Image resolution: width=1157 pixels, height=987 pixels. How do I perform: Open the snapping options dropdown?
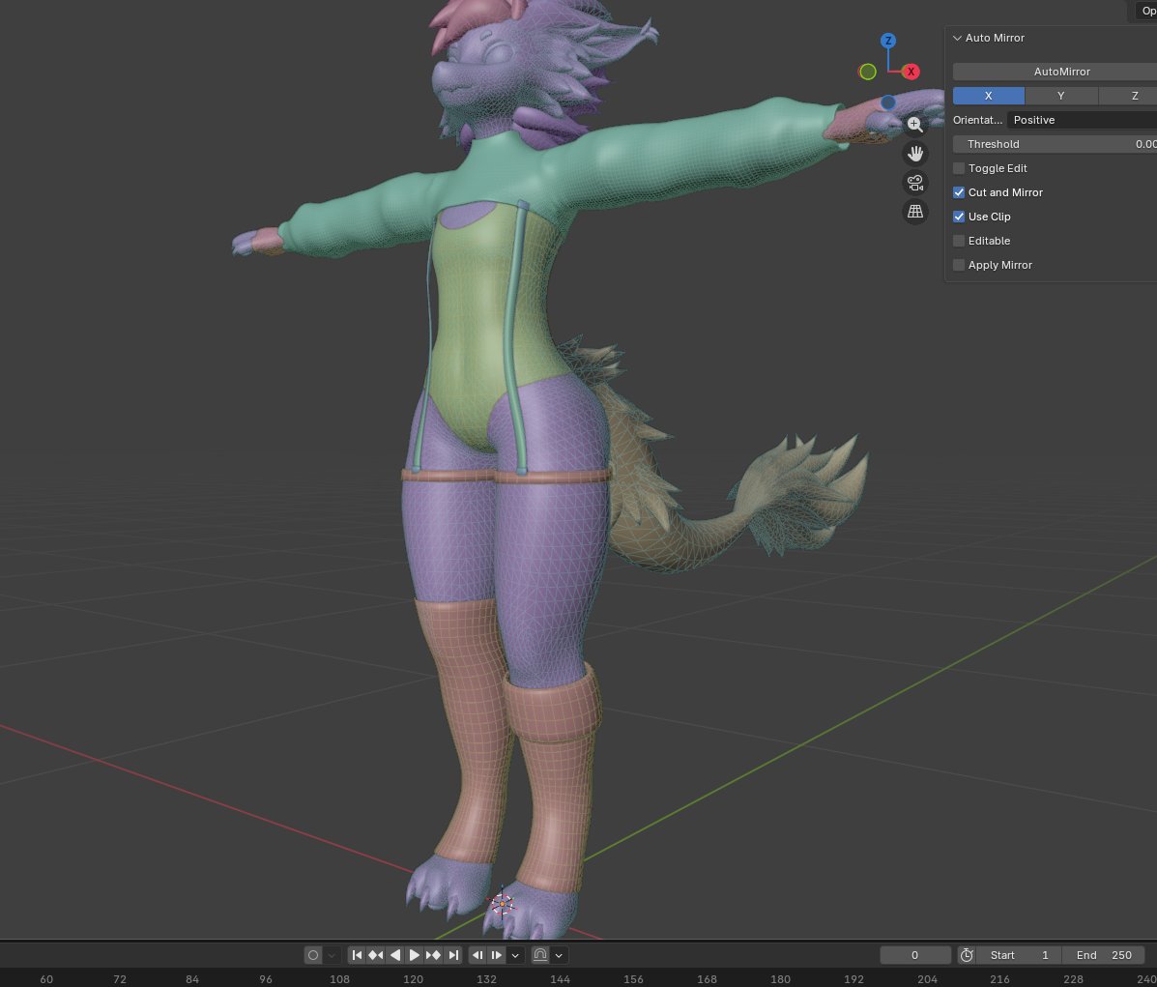tap(559, 955)
